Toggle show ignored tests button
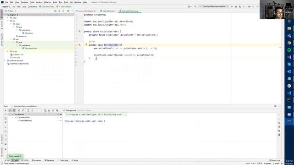Image resolution: width=294 pixels, height=165 pixels. pos(14,110)
